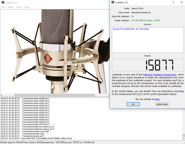The width and height of the screenshot is (185, 144).
Task: Open the Software Freedom Conservancy link
Action: (x=159, y=75)
